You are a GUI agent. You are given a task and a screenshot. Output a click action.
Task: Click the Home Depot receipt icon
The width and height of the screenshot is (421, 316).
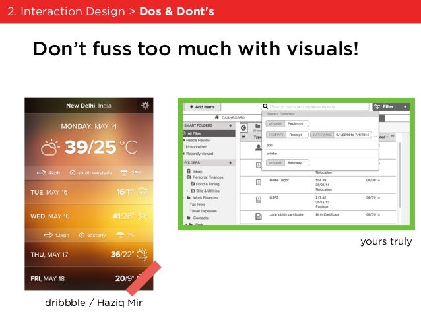coord(258,182)
